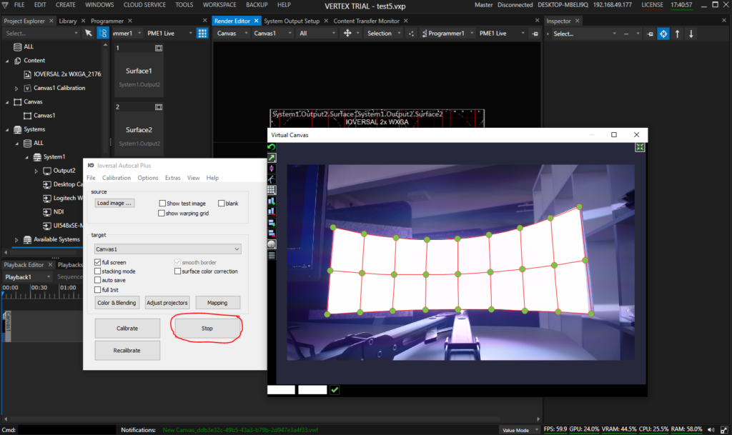Click the down arrow icon in Inspector
Viewport: 732px width, 435px height.
(691, 34)
